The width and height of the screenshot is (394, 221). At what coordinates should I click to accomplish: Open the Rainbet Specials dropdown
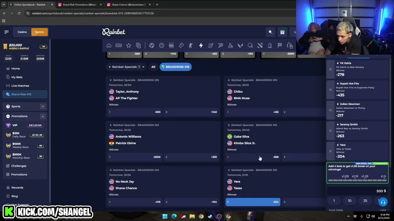point(127,67)
